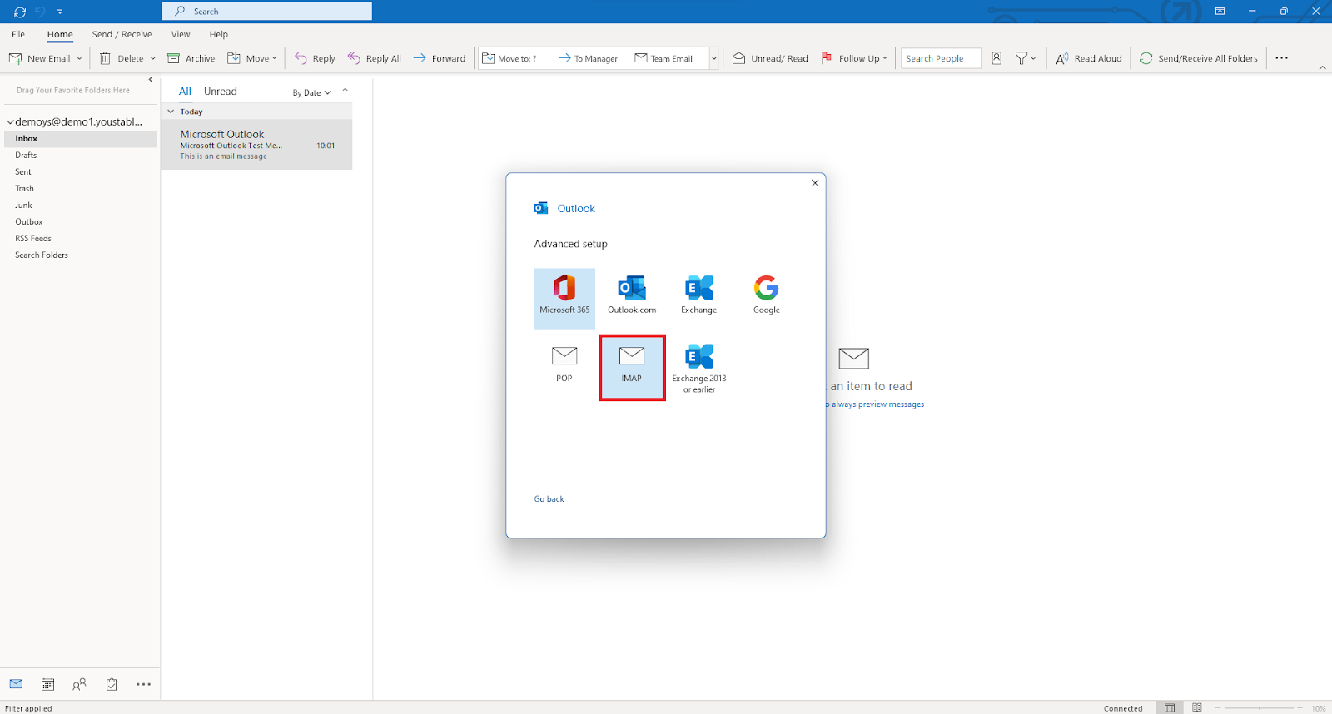Choose Microsoft 365 account type
1332x714 pixels.
(x=564, y=298)
